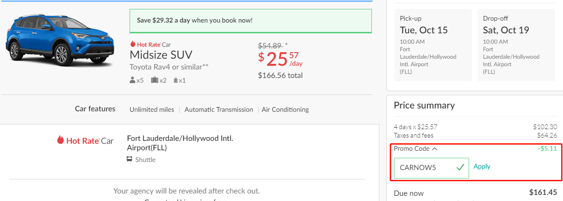
Task: Click the small bag icon
Action: pyautogui.click(x=176, y=80)
